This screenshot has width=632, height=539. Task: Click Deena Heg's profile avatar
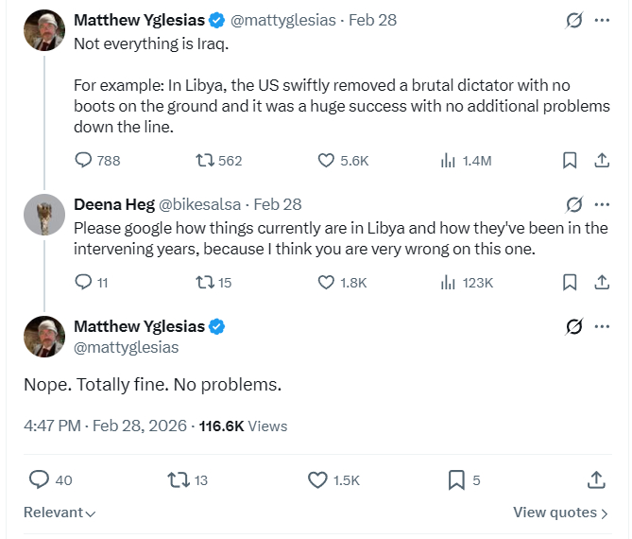(43, 215)
